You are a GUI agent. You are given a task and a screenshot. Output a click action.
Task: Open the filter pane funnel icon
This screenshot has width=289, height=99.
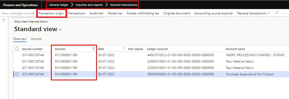pos(3,20)
